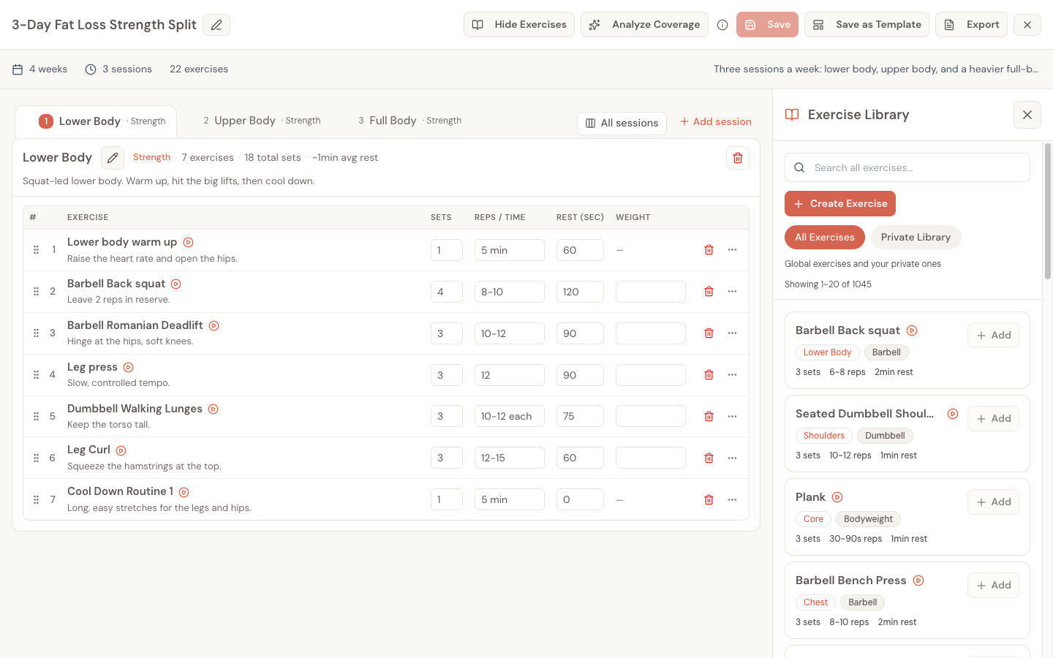1053x658 pixels.
Task: Click Create Exercise button
Action: click(x=840, y=204)
